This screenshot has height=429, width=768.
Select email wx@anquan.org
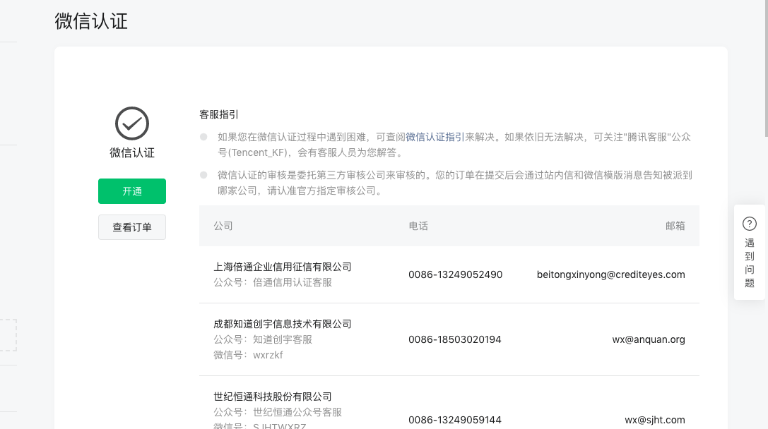649,339
